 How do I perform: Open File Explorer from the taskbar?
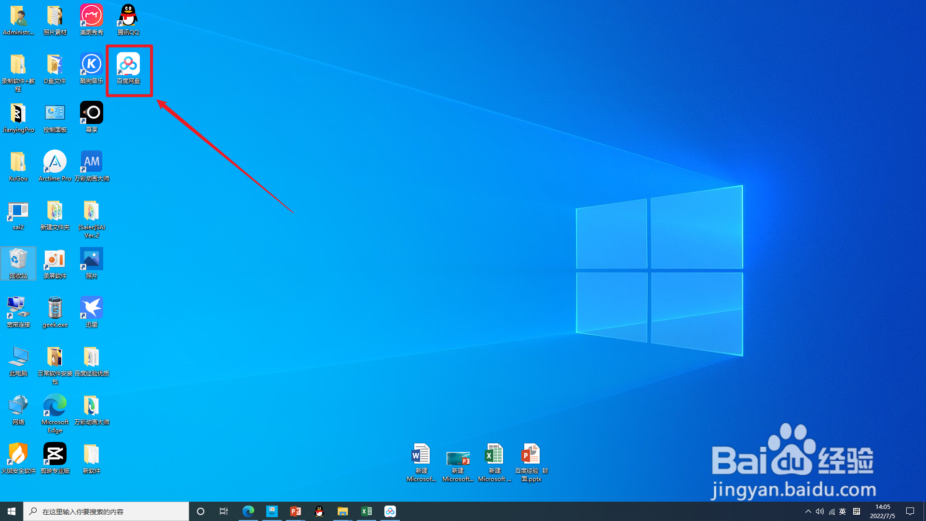pyautogui.click(x=343, y=511)
